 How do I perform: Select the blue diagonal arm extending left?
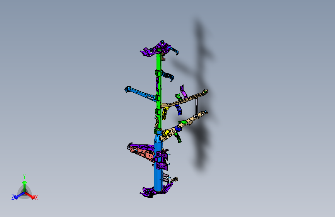[x=140, y=93]
